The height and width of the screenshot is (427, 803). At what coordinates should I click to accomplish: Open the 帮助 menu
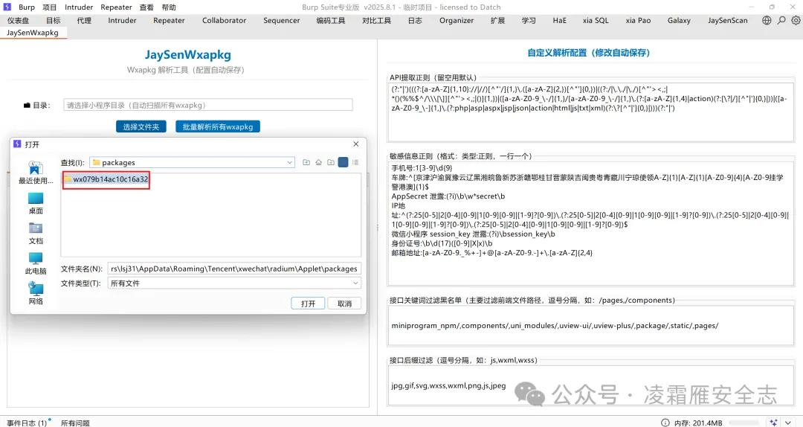point(169,7)
